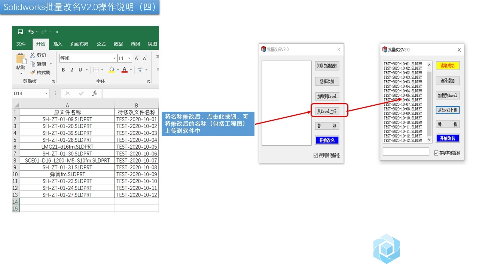The image size is (479, 269).
Task: Click 从Excel上传 in the empty-list dialog
Action: pyautogui.click(x=327, y=111)
